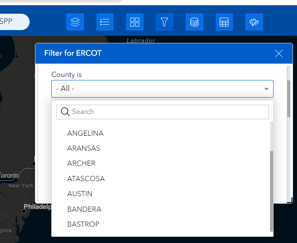Screen dimensions: 297x243
Task: Pick AUSTIN in the dropdown list
Action: tap(80, 194)
